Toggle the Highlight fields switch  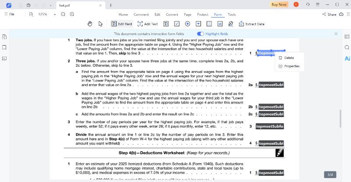pos(201,34)
